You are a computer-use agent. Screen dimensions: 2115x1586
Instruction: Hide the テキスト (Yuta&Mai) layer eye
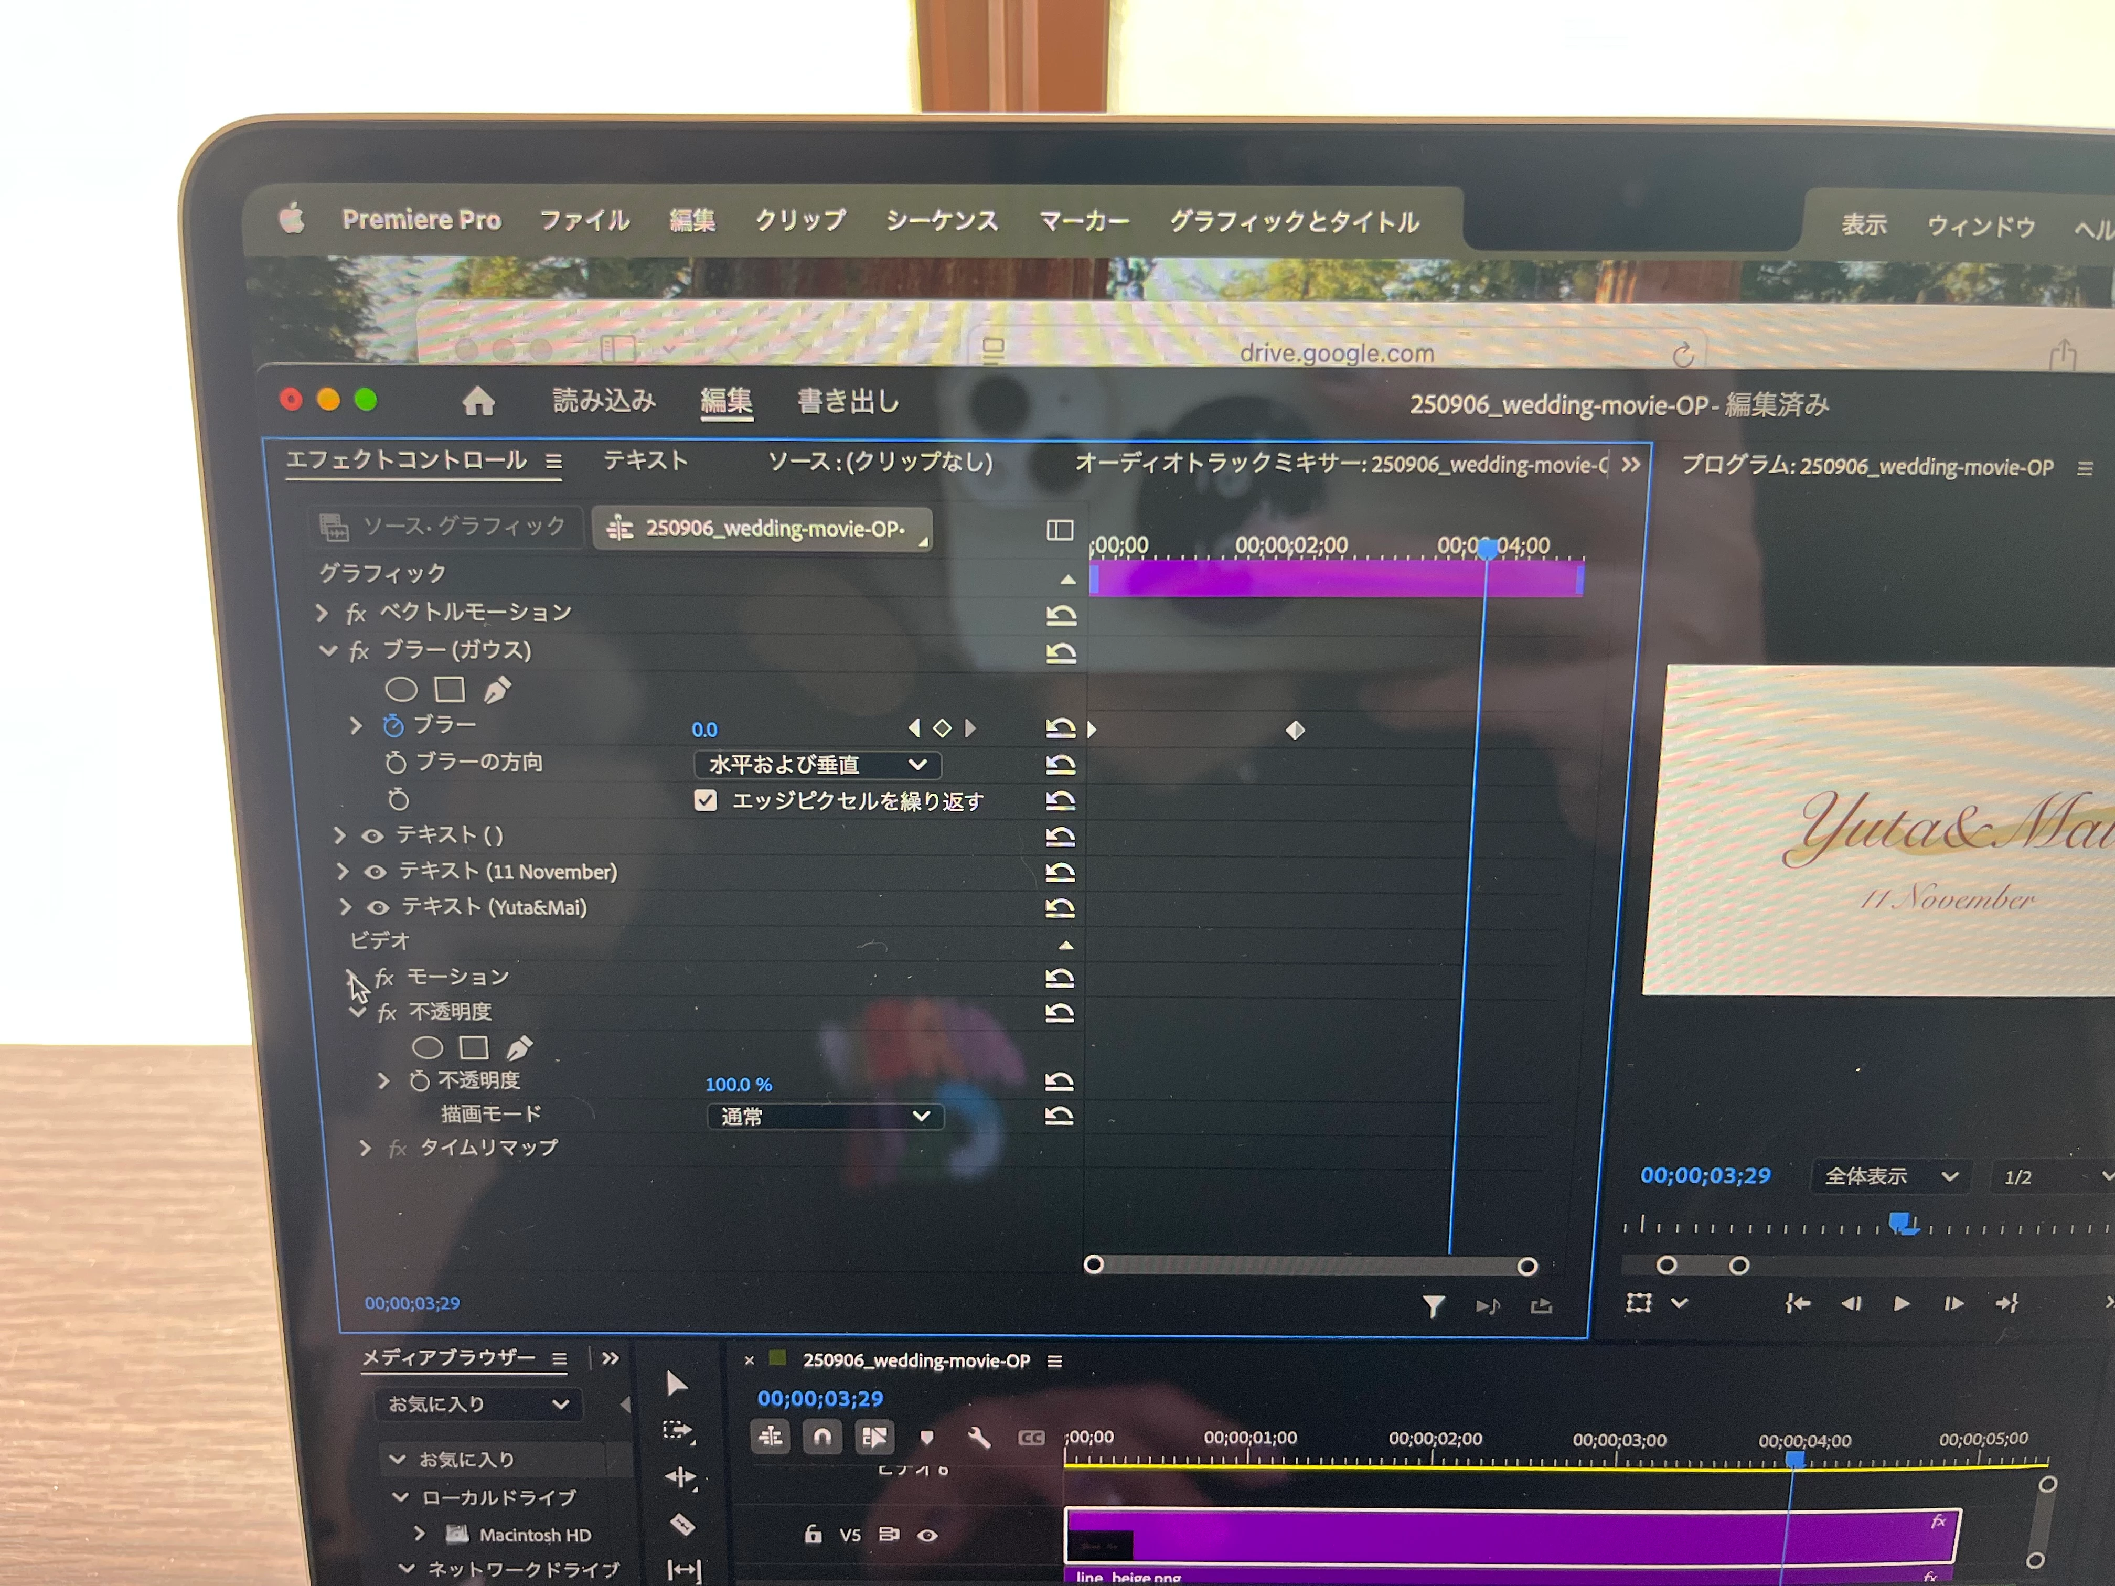[379, 907]
